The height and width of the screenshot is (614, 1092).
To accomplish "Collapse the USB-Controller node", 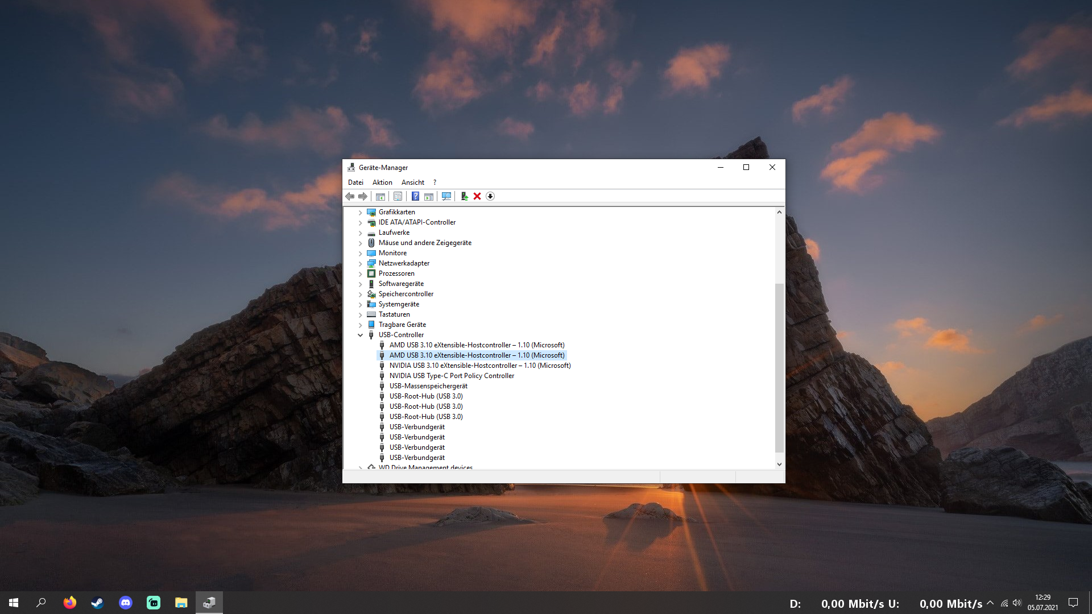I will (x=360, y=335).
